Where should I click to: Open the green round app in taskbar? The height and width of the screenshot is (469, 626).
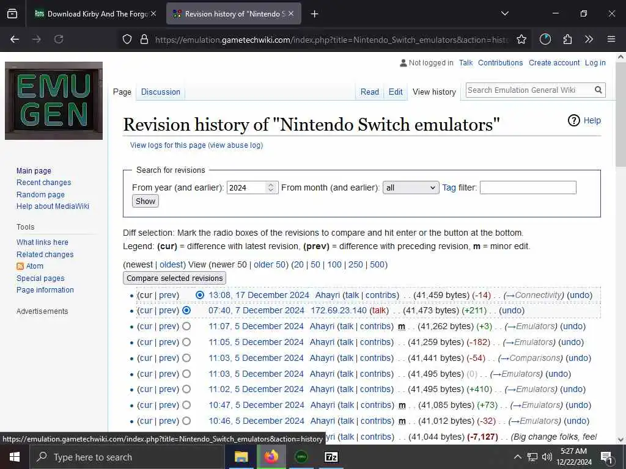[301, 457]
